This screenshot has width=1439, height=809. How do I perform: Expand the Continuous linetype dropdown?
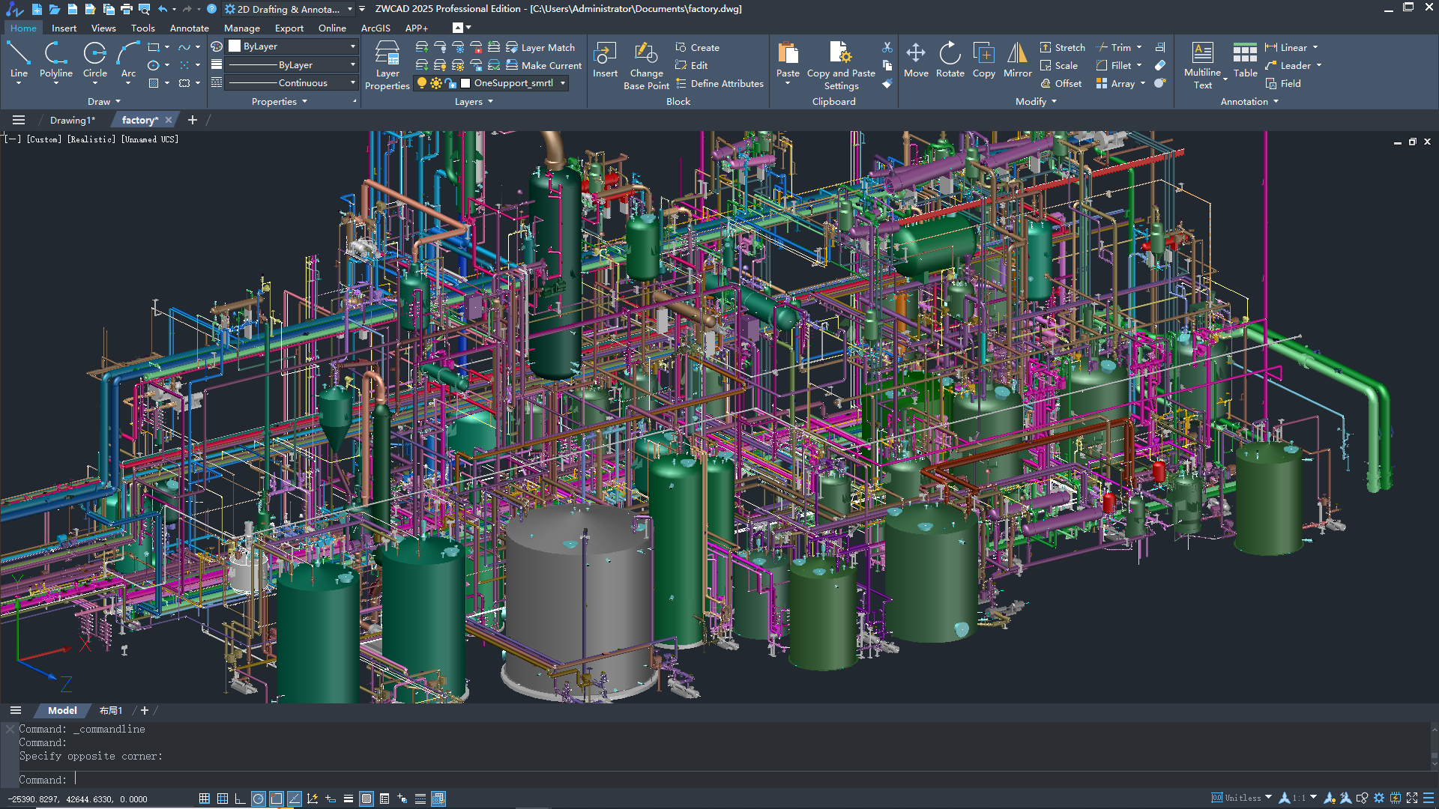click(x=352, y=83)
